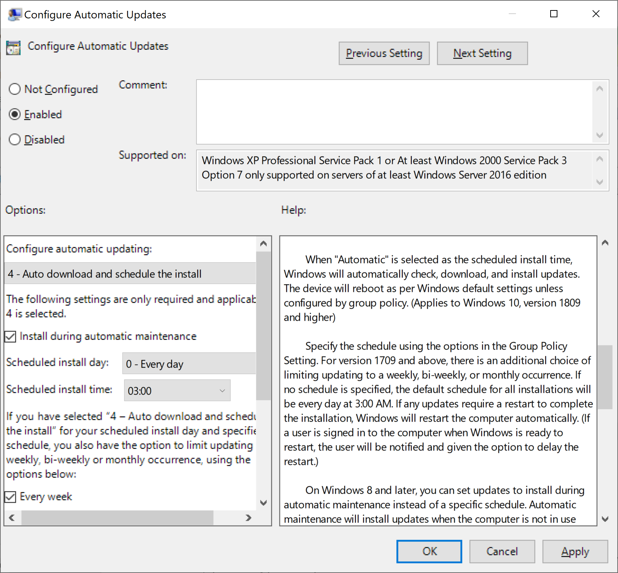Click Help panel scroll down arrow
Viewport: 618px width, 573px height.
(605, 519)
